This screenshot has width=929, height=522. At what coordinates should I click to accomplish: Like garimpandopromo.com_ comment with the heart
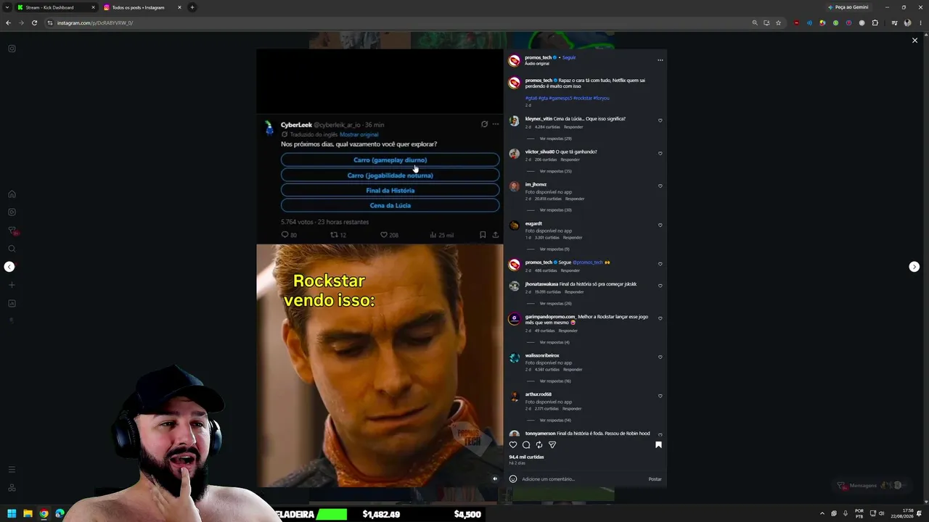click(x=660, y=318)
